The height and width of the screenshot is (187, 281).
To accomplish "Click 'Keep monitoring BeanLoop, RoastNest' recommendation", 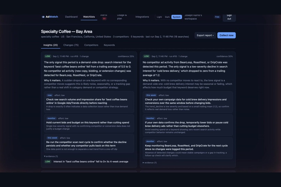I will (x=187, y=147).
